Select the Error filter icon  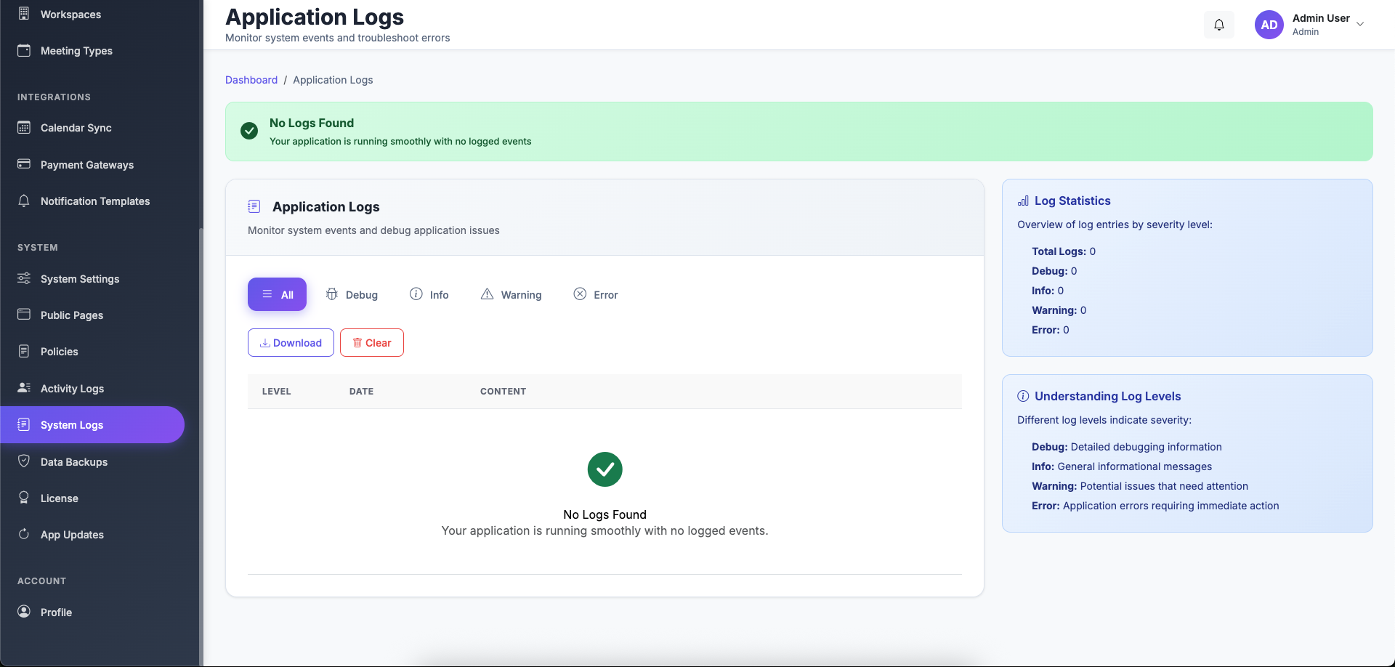pos(580,294)
